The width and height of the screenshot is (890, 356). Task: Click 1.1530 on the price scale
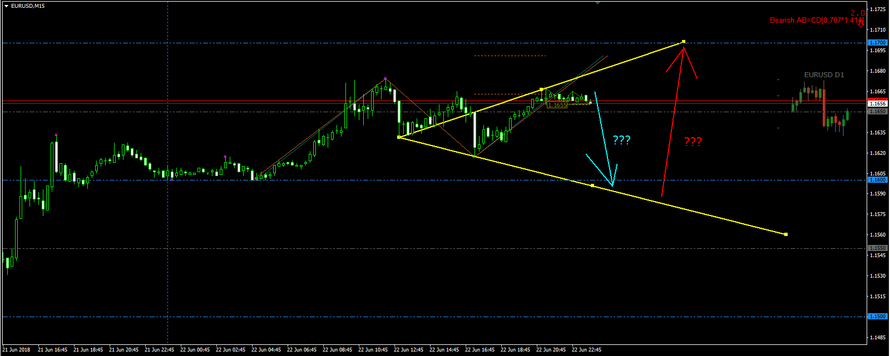[878, 276]
